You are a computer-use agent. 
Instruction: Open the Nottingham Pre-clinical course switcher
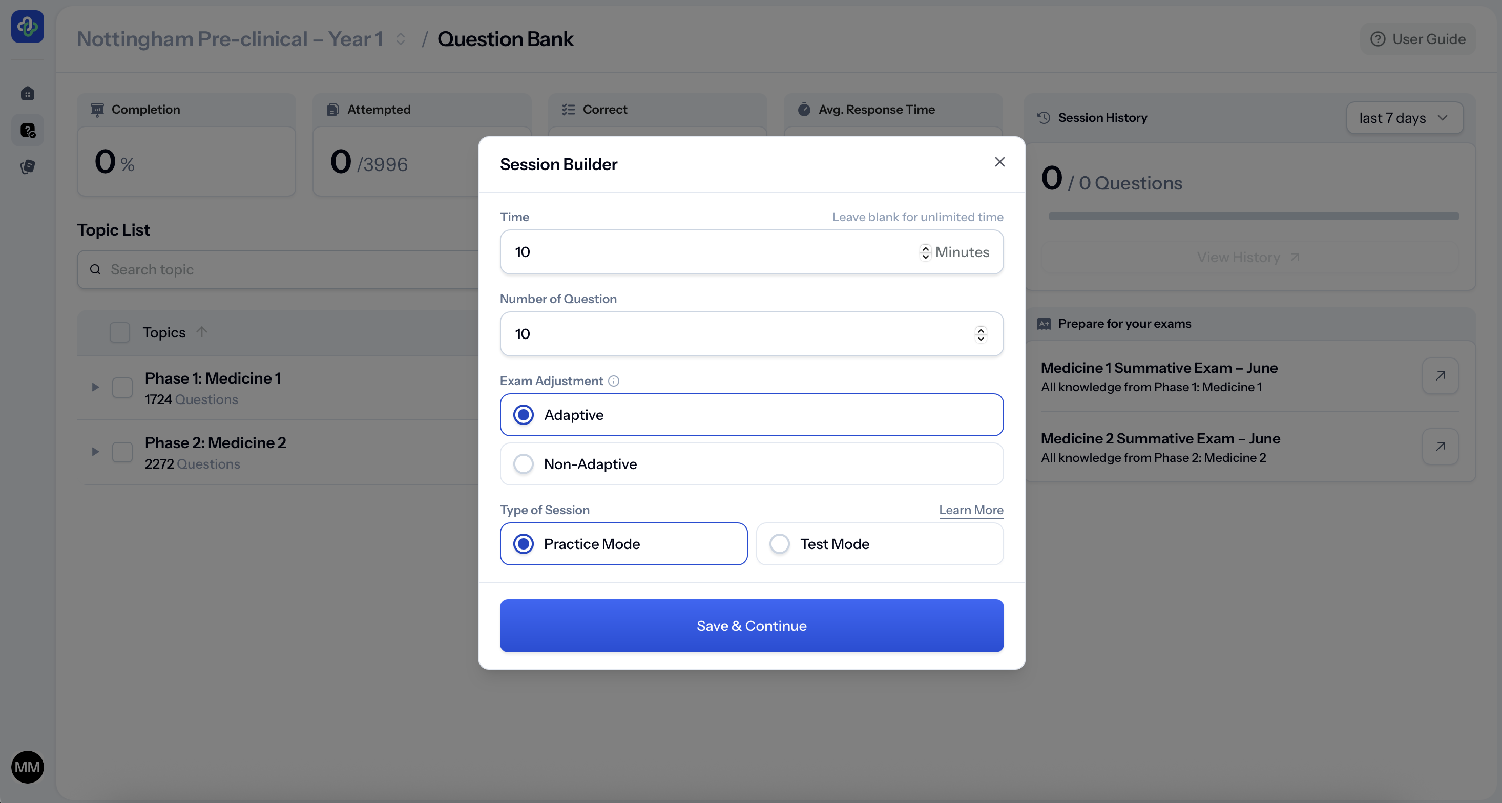(401, 39)
